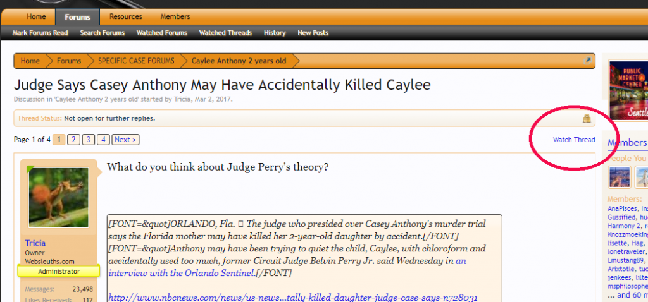
Task: Click the breadcrumb jump arrow icon
Action: click(588, 61)
